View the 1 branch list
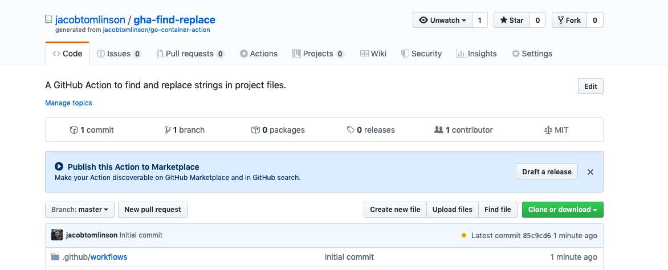 click(185, 130)
